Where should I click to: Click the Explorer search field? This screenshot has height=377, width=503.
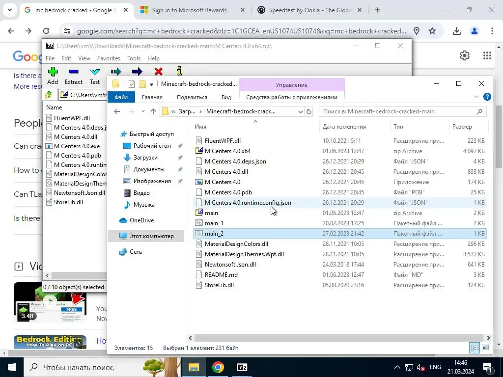click(x=403, y=111)
